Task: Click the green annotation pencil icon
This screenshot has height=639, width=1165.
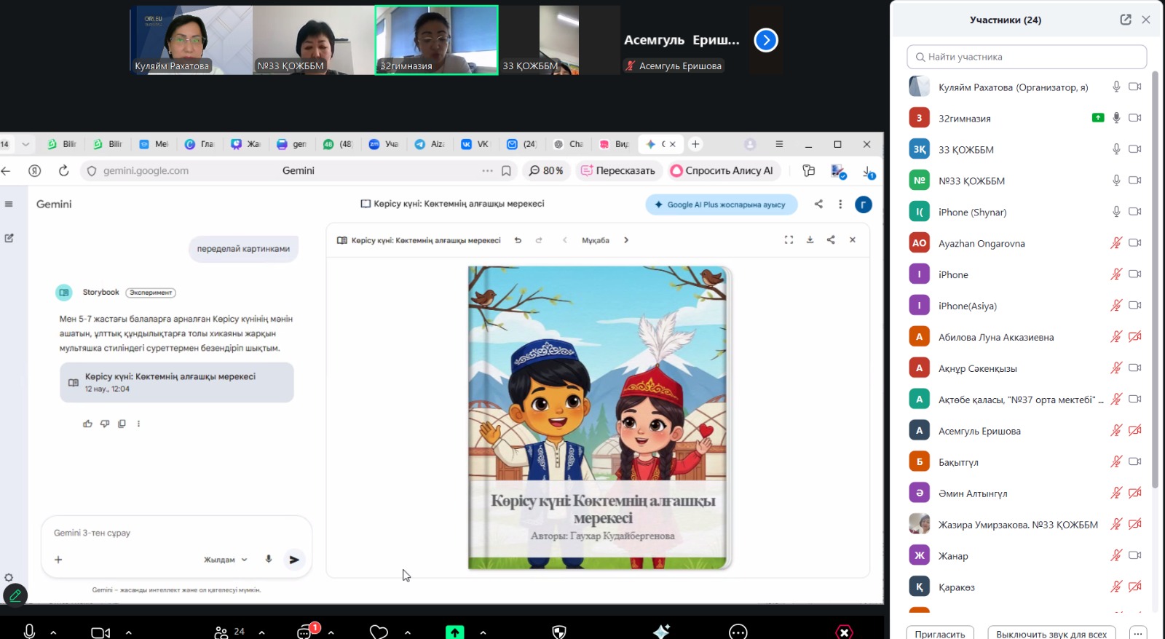Action: point(15,595)
